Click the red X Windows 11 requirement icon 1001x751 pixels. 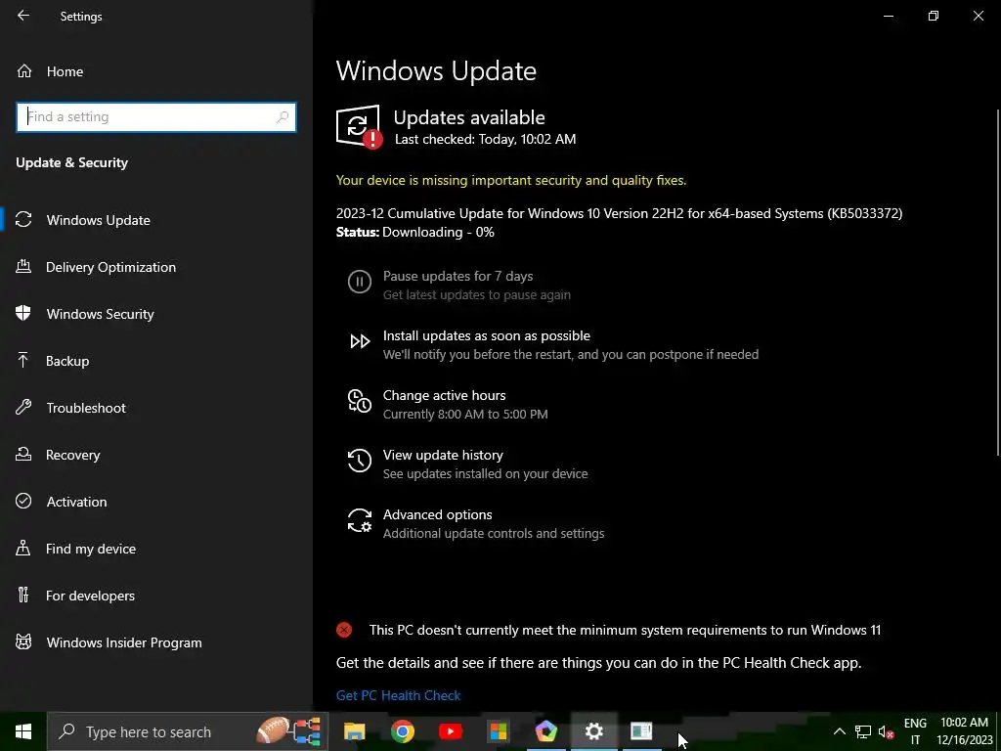(x=344, y=631)
